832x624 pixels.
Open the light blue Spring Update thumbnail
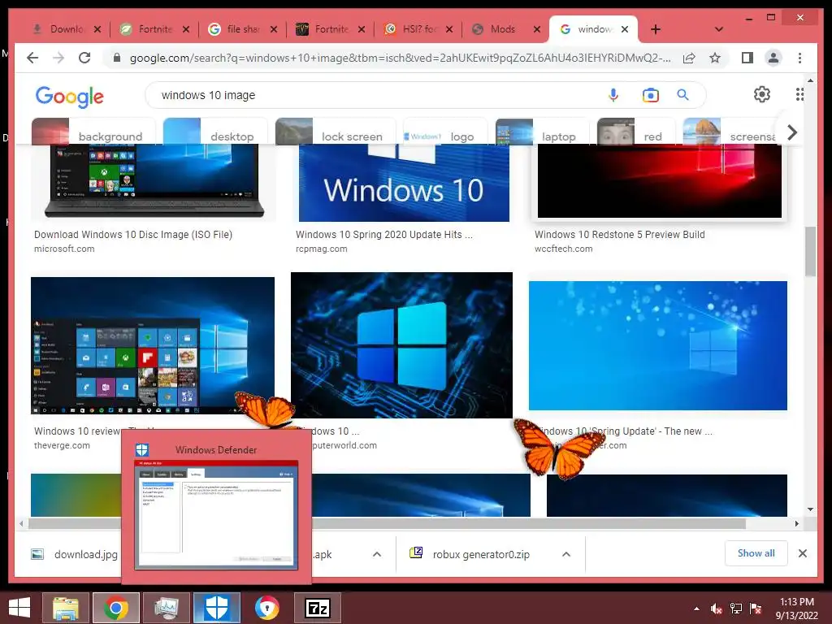658,345
